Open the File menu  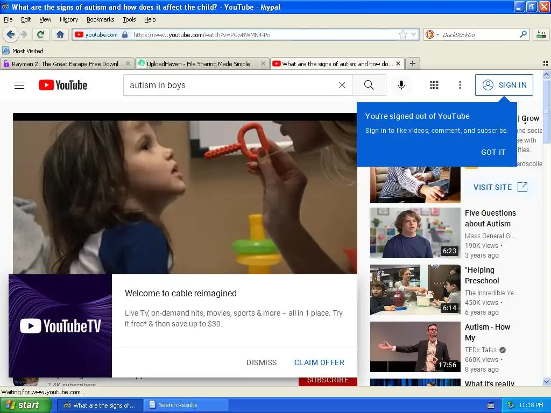[x=8, y=19]
